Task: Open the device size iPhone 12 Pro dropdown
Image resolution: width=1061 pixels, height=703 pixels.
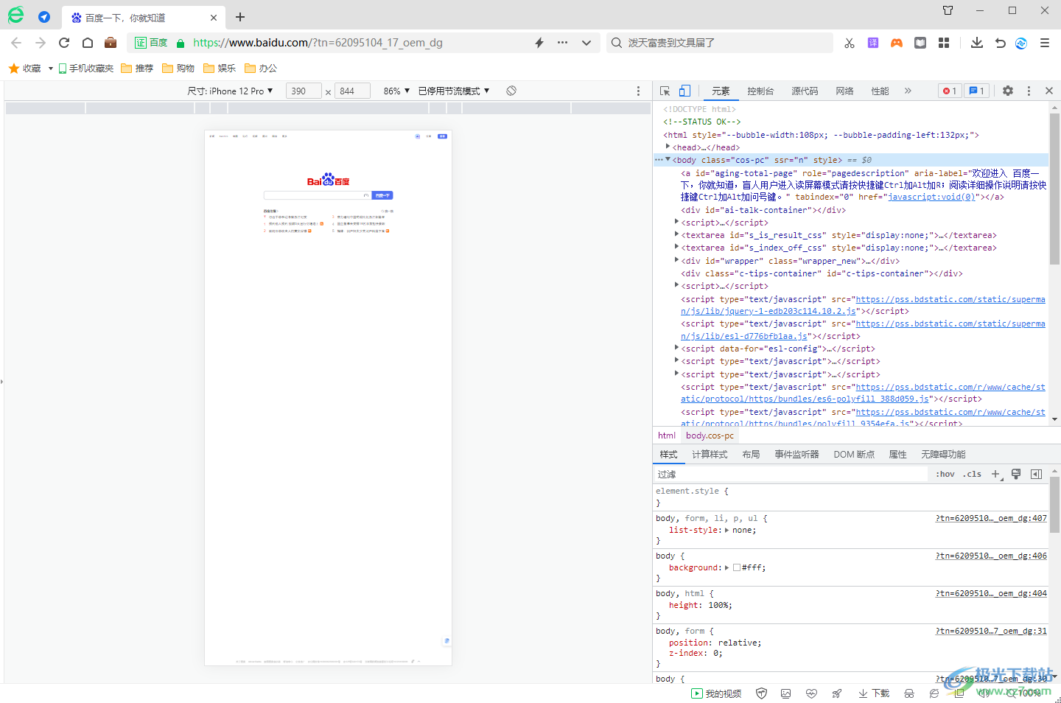Action: point(230,91)
